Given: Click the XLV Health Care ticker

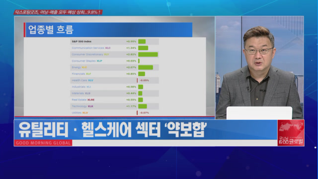Looking at the screenshot, I should coord(90,81).
